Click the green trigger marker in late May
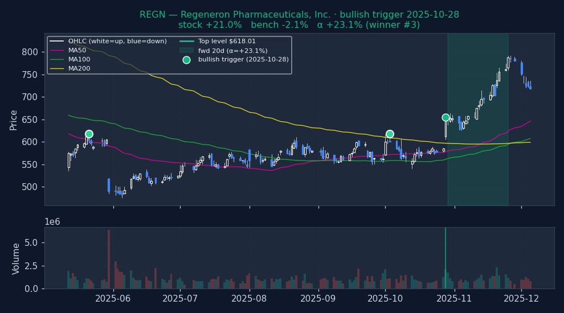 [89, 134]
